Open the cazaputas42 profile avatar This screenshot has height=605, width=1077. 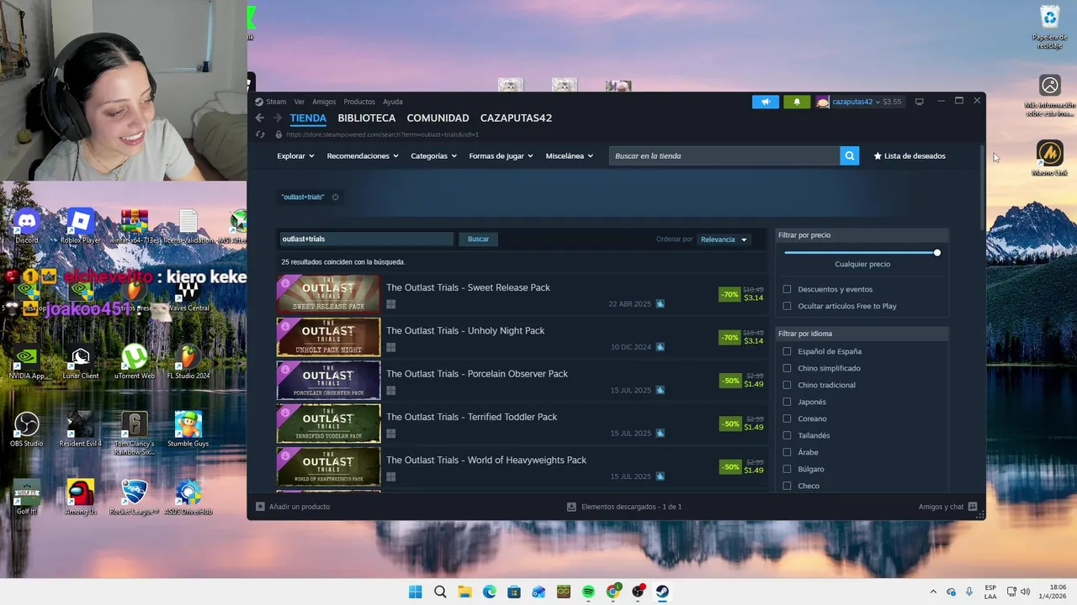tap(823, 102)
